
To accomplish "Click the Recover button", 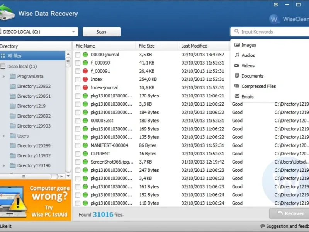I will [289, 213].
